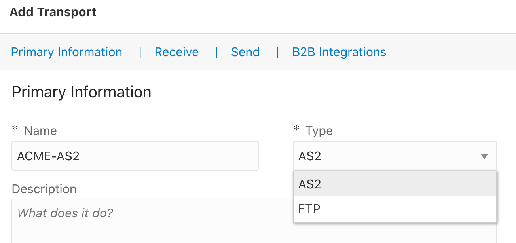516x243 pixels.
Task: Click the separator between Send and B2B Integrations
Action: [x=278, y=52]
